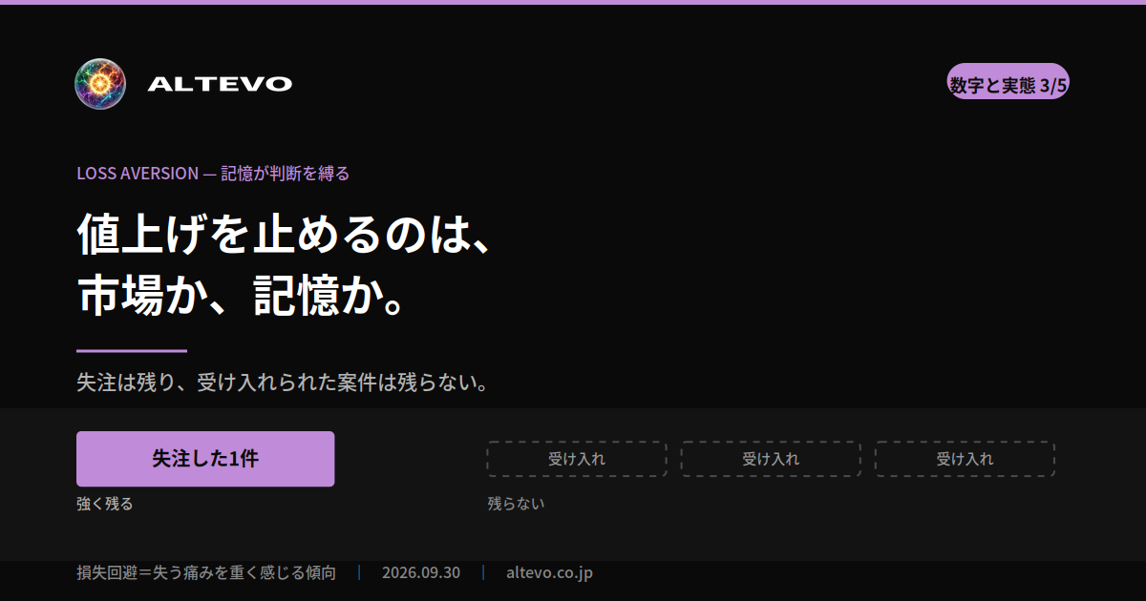Click the purple 失注した1件 block
The image size is (1146, 601).
205,459
